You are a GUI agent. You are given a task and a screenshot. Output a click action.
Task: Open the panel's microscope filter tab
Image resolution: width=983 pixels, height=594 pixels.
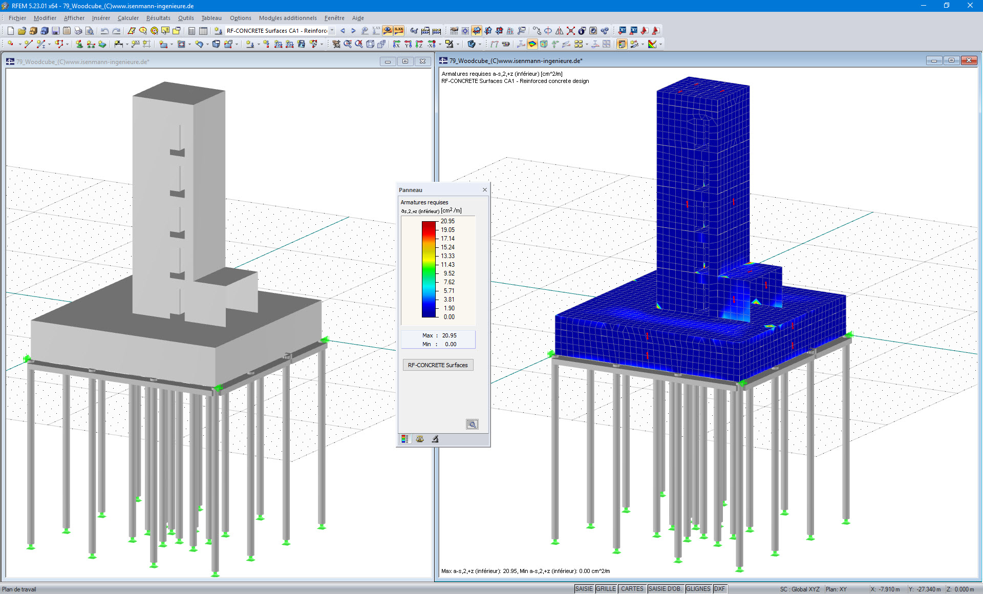coord(435,439)
